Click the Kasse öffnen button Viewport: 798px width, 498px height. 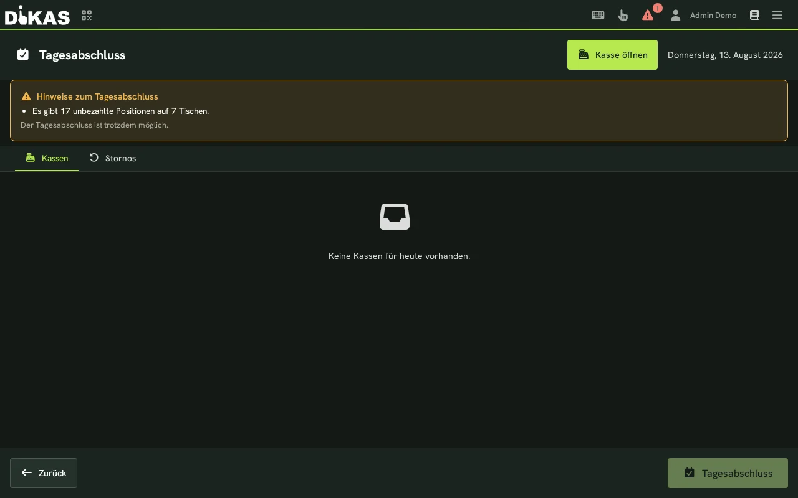[x=612, y=55]
